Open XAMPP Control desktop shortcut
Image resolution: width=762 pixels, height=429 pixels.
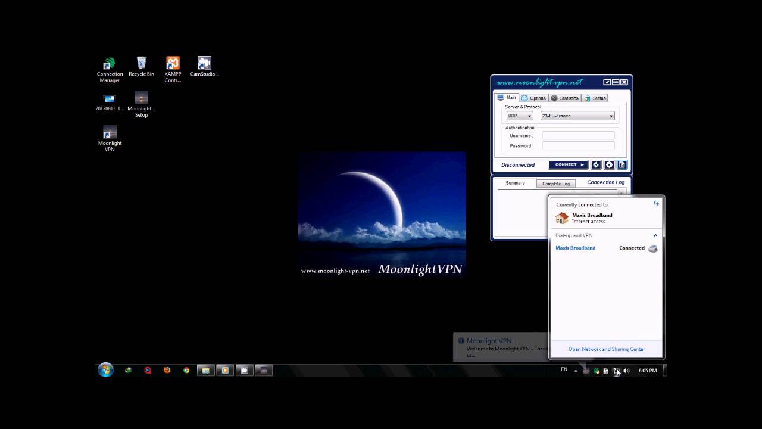click(173, 70)
